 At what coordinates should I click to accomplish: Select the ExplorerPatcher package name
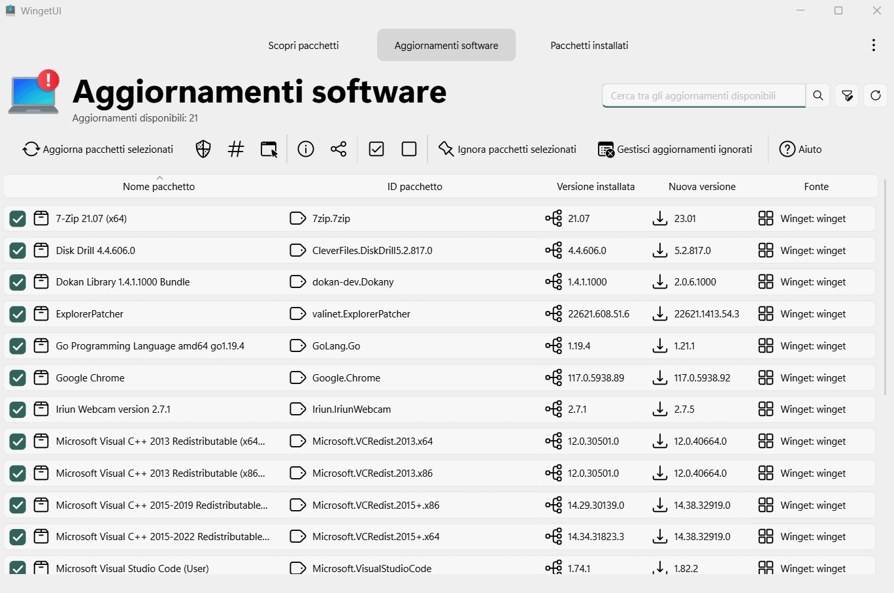90,314
